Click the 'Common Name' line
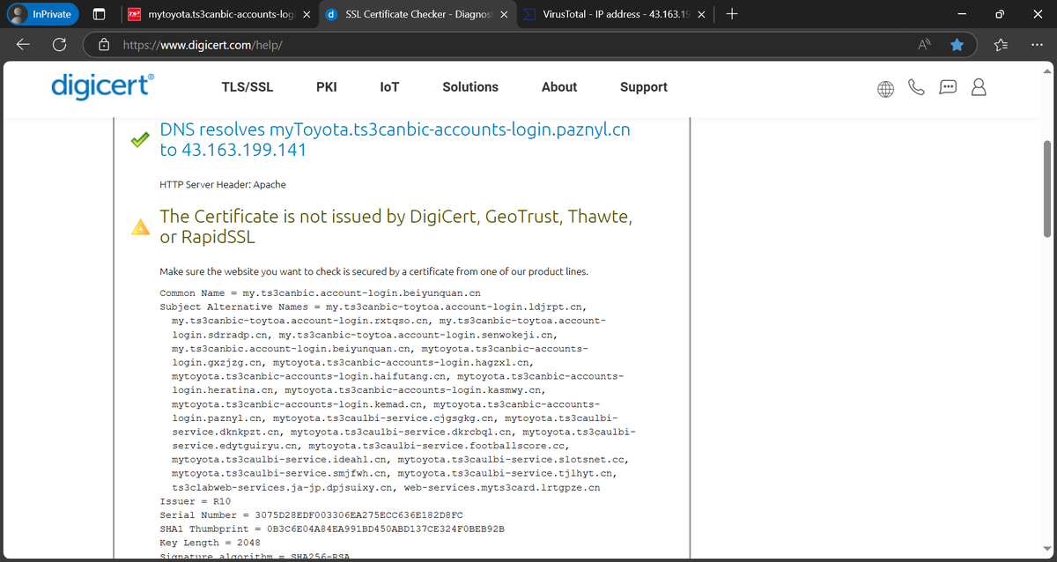 pos(320,292)
